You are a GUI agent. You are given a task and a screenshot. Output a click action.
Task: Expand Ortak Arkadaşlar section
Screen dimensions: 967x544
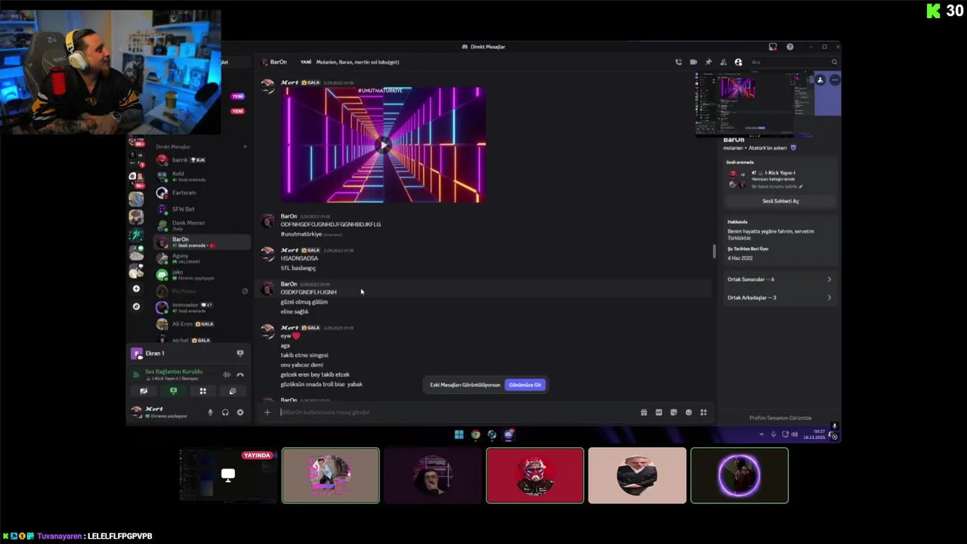pyautogui.click(x=780, y=298)
